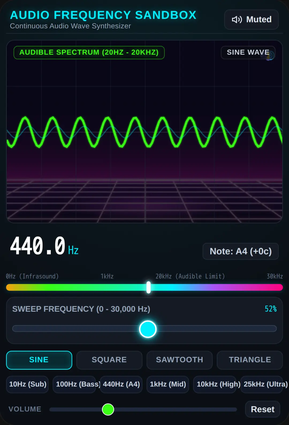
Task: Choose the 25kHz (Ultra) preset
Action: click(262, 384)
